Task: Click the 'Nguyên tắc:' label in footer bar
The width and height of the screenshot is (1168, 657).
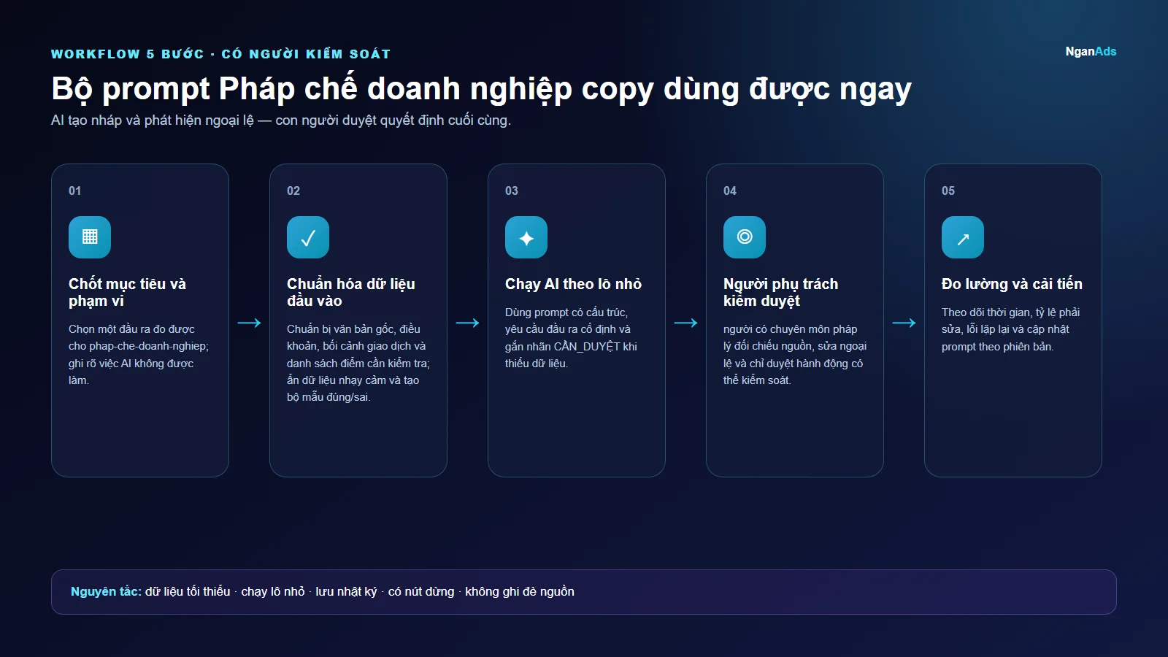Action: click(106, 591)
